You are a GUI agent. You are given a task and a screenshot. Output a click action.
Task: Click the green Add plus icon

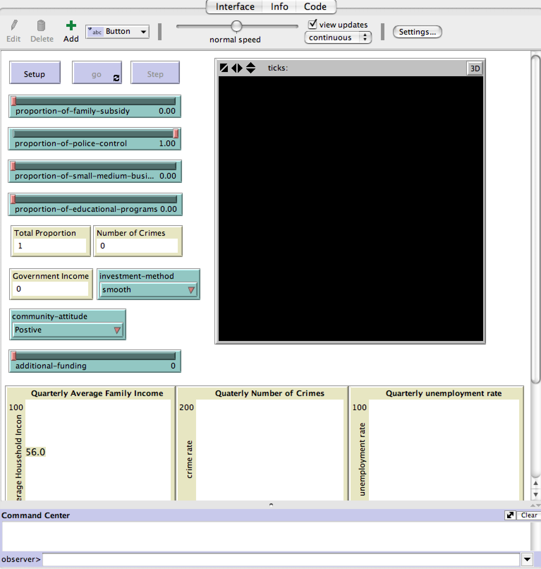click(71, 26)
